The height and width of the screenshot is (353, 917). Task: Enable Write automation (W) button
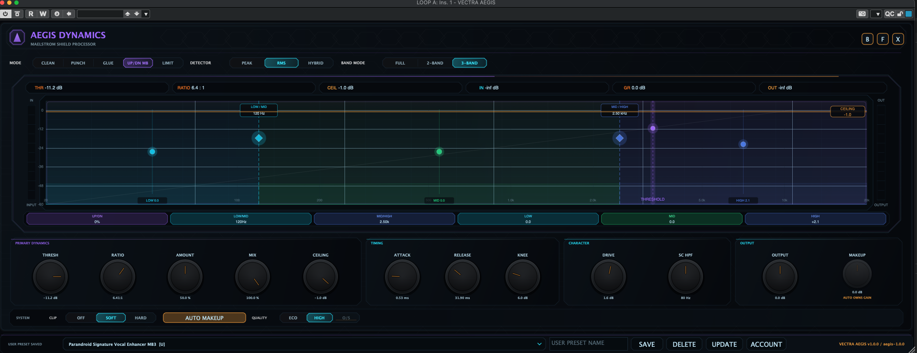[x=43, y=14]
